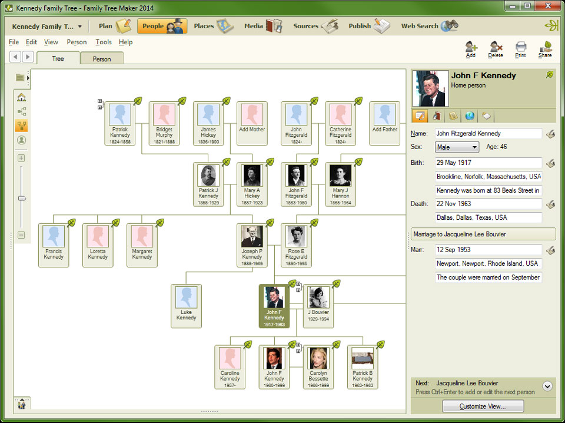Screen dimensions: 565x423
Task: Switch to the Person tab
Action: (x=102, y=58)
